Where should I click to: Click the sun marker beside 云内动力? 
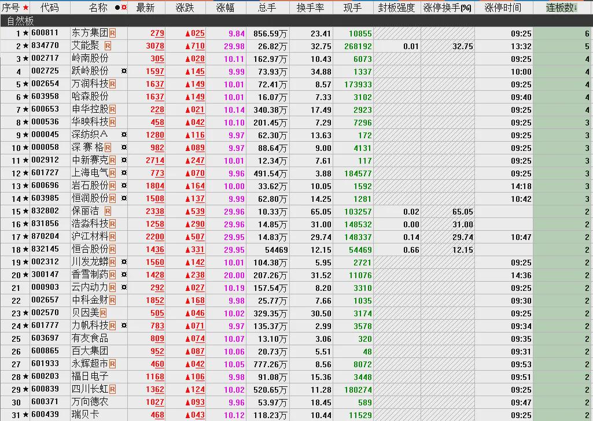tap(124, 287)
